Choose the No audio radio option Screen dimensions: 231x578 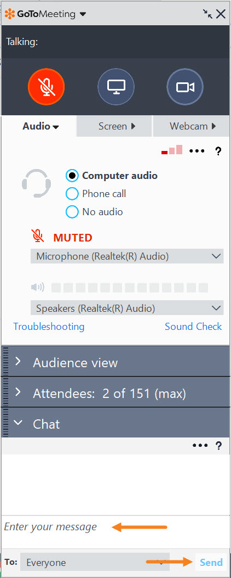coord(72,211)
